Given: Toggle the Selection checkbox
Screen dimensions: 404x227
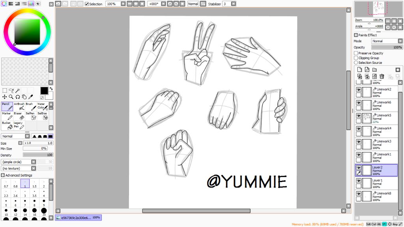Looking at the screenshot, I should (x=87, y=4).
